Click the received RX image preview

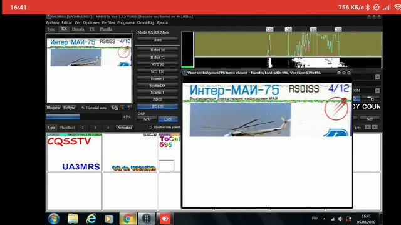click(90, 69)
